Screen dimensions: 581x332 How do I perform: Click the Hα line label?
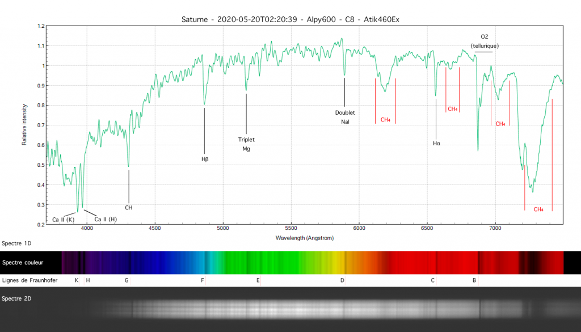(436, 144)
